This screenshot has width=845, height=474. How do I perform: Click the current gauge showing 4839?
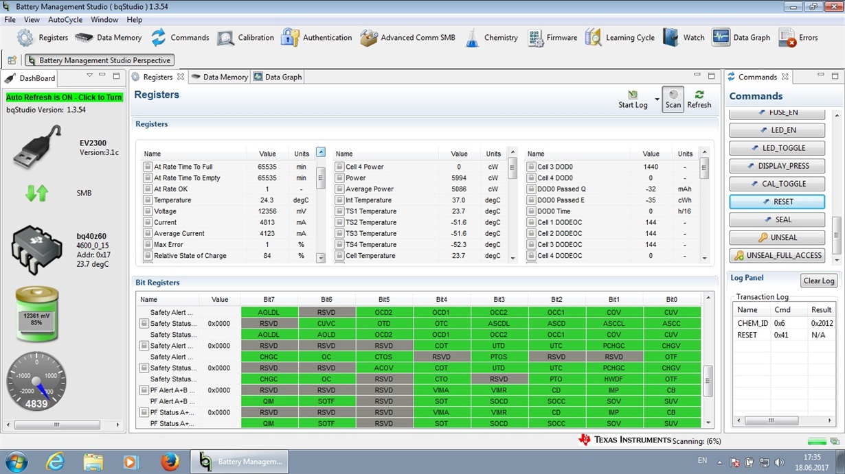[36, 381]
